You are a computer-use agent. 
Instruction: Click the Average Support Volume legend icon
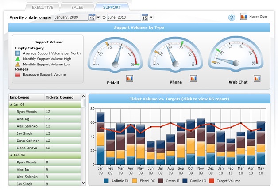[18, 53]
